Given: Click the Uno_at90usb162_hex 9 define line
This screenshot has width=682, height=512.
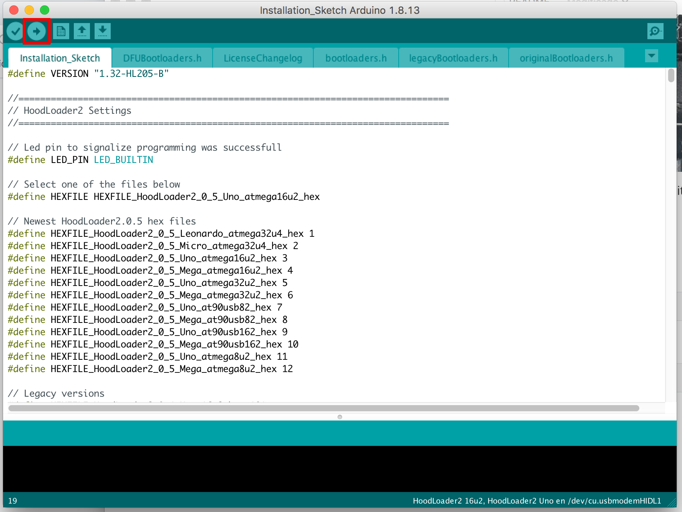Looking at the screenshot, I should (x=148, y=332).
